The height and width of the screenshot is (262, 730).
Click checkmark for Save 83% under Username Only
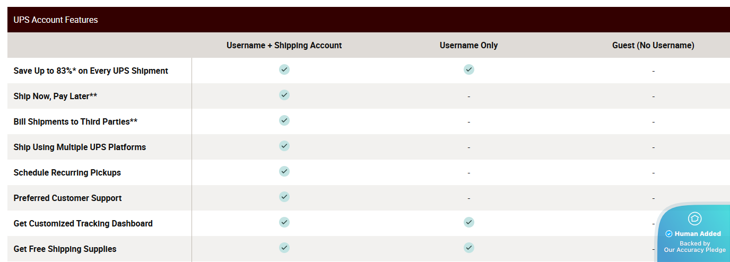[468, 69]
